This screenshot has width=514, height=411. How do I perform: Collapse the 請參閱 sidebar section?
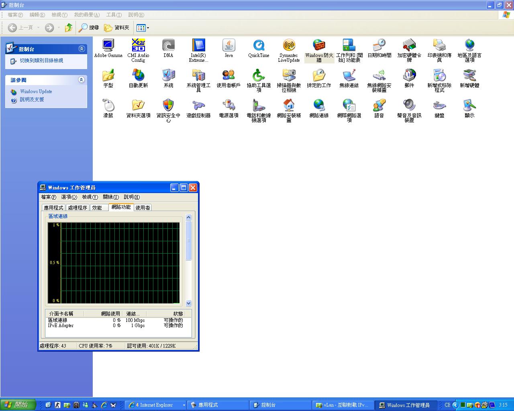82,80
